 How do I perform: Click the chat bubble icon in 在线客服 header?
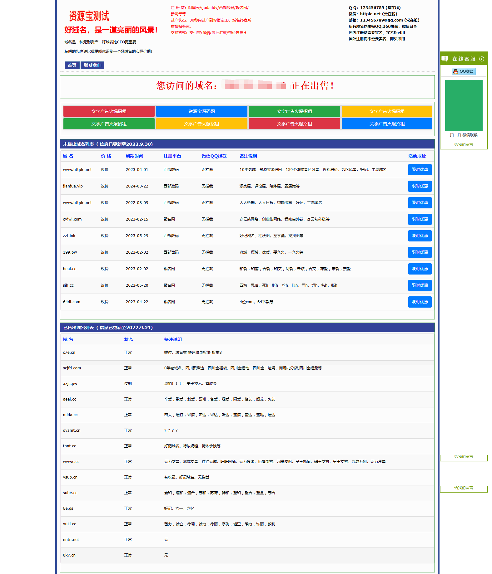[x=445, y=59]
